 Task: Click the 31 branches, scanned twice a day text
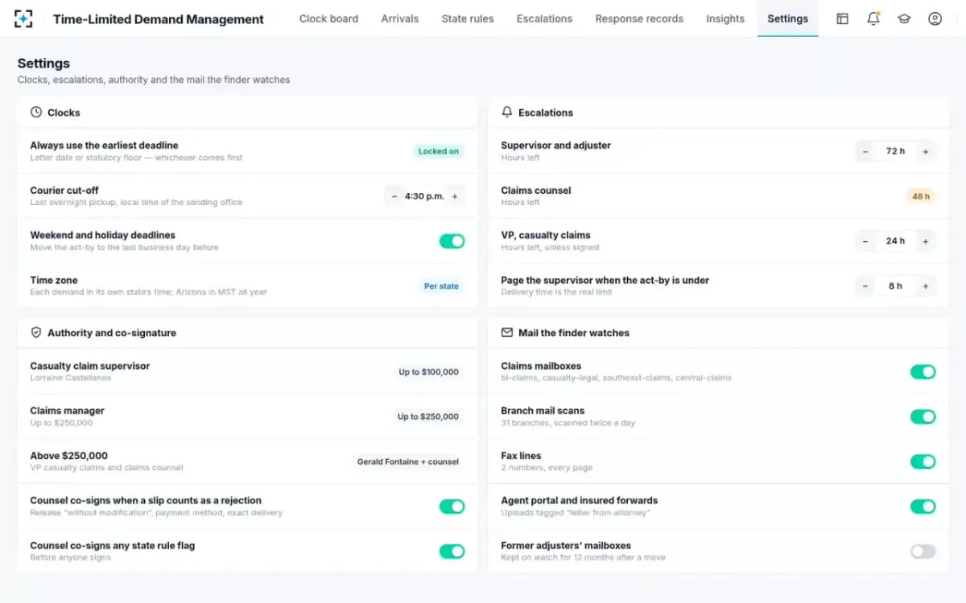[568, 423]
